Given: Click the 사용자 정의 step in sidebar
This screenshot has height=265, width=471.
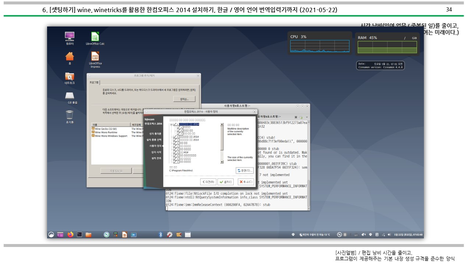Looking at the screenshot, I should click(155, 146).
